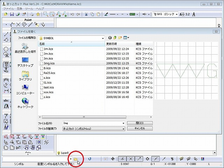Click the pen style icon in toolbar
Image resolution: width=224 pixels, height=168 pixels.
point(106,14)
